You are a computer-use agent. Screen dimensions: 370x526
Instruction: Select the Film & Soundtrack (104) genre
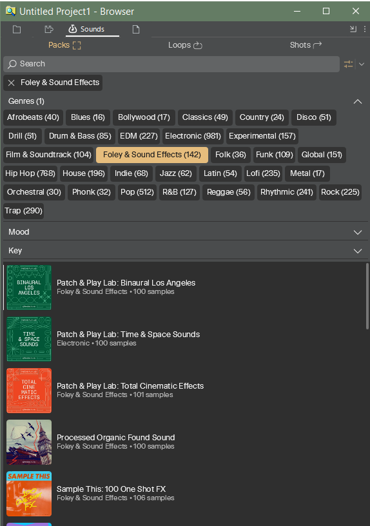coord(48,155)
